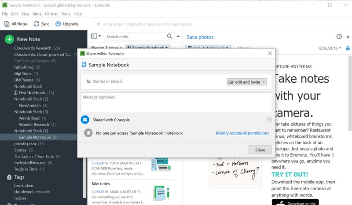Select the book ideas tag
Screen dimensions: 352x205
24,185
